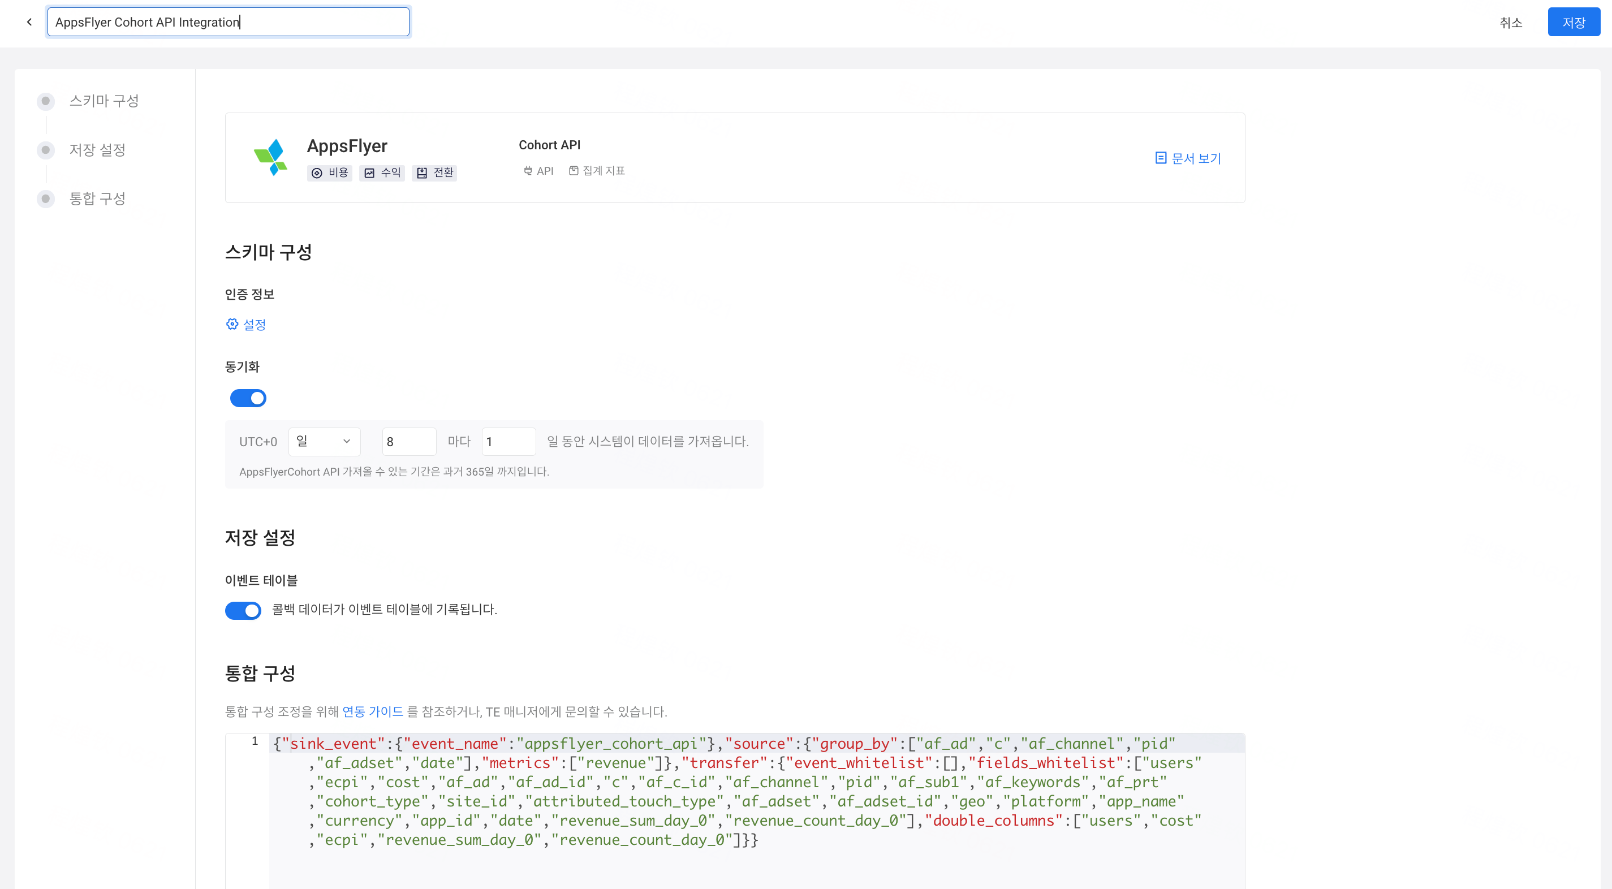Viewport: 1612px width, 889px height.
Task: Click the integration name input field
Action: (229, 22)
